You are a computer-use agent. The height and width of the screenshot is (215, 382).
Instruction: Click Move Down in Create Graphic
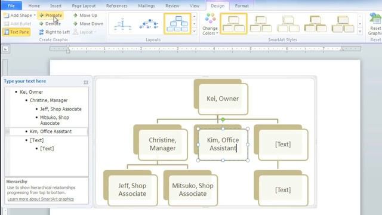coord(88,24)
